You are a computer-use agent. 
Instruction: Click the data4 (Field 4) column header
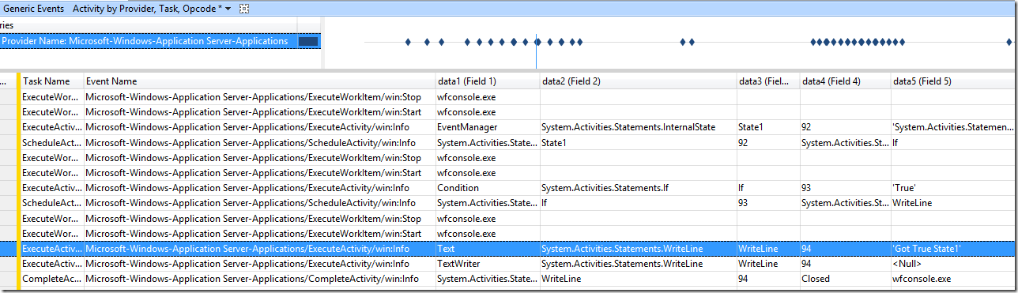click(x=845, y=81)
